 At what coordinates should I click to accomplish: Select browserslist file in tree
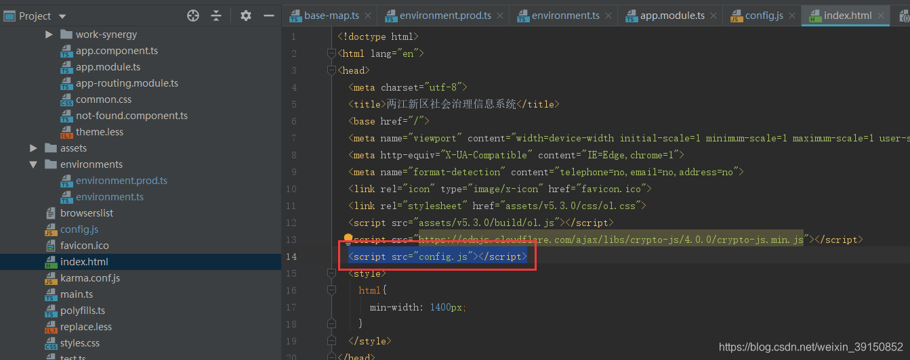tap(87, 213)
